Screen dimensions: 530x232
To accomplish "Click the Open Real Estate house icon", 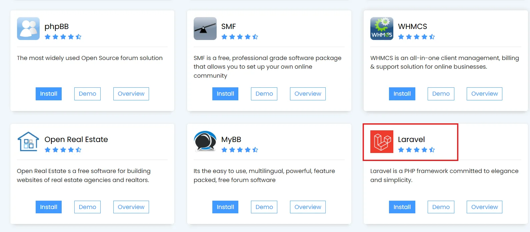I will (x=28, y=142).
